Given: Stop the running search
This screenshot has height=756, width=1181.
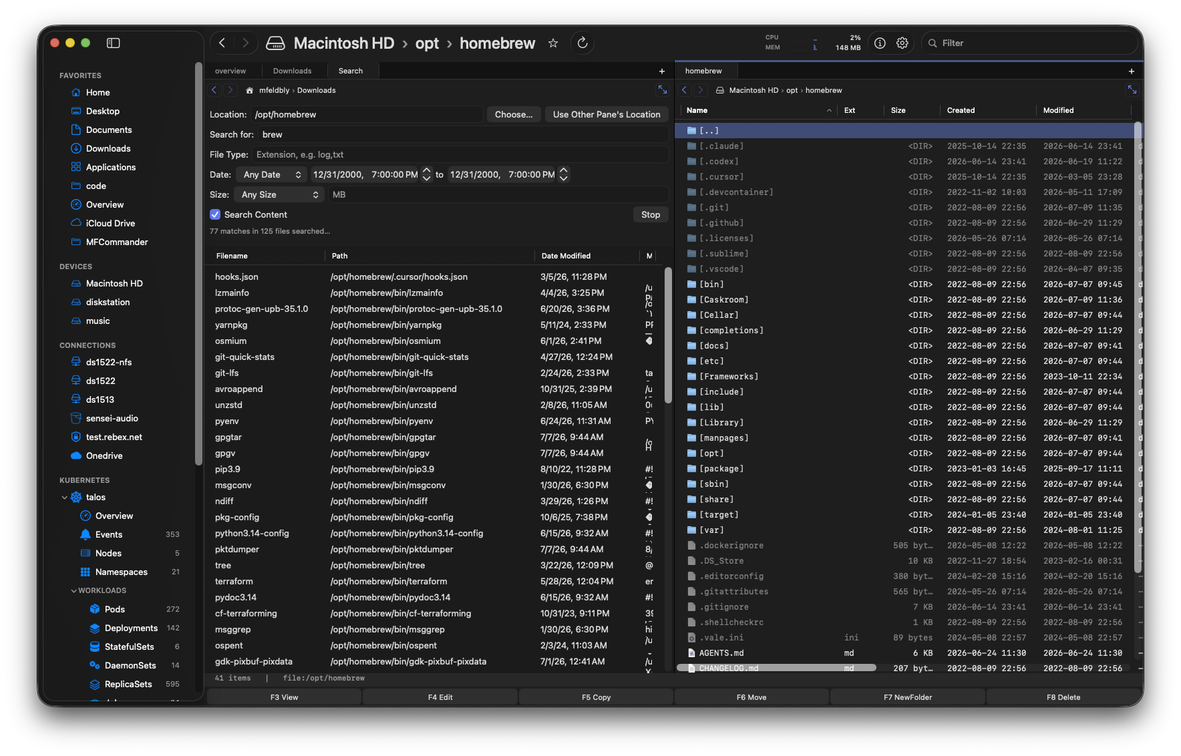Looking at the screenshot, I should [651, 214].
